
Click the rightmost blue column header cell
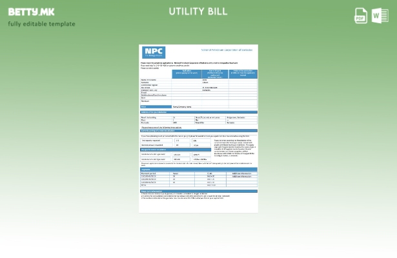pos(243,74)
